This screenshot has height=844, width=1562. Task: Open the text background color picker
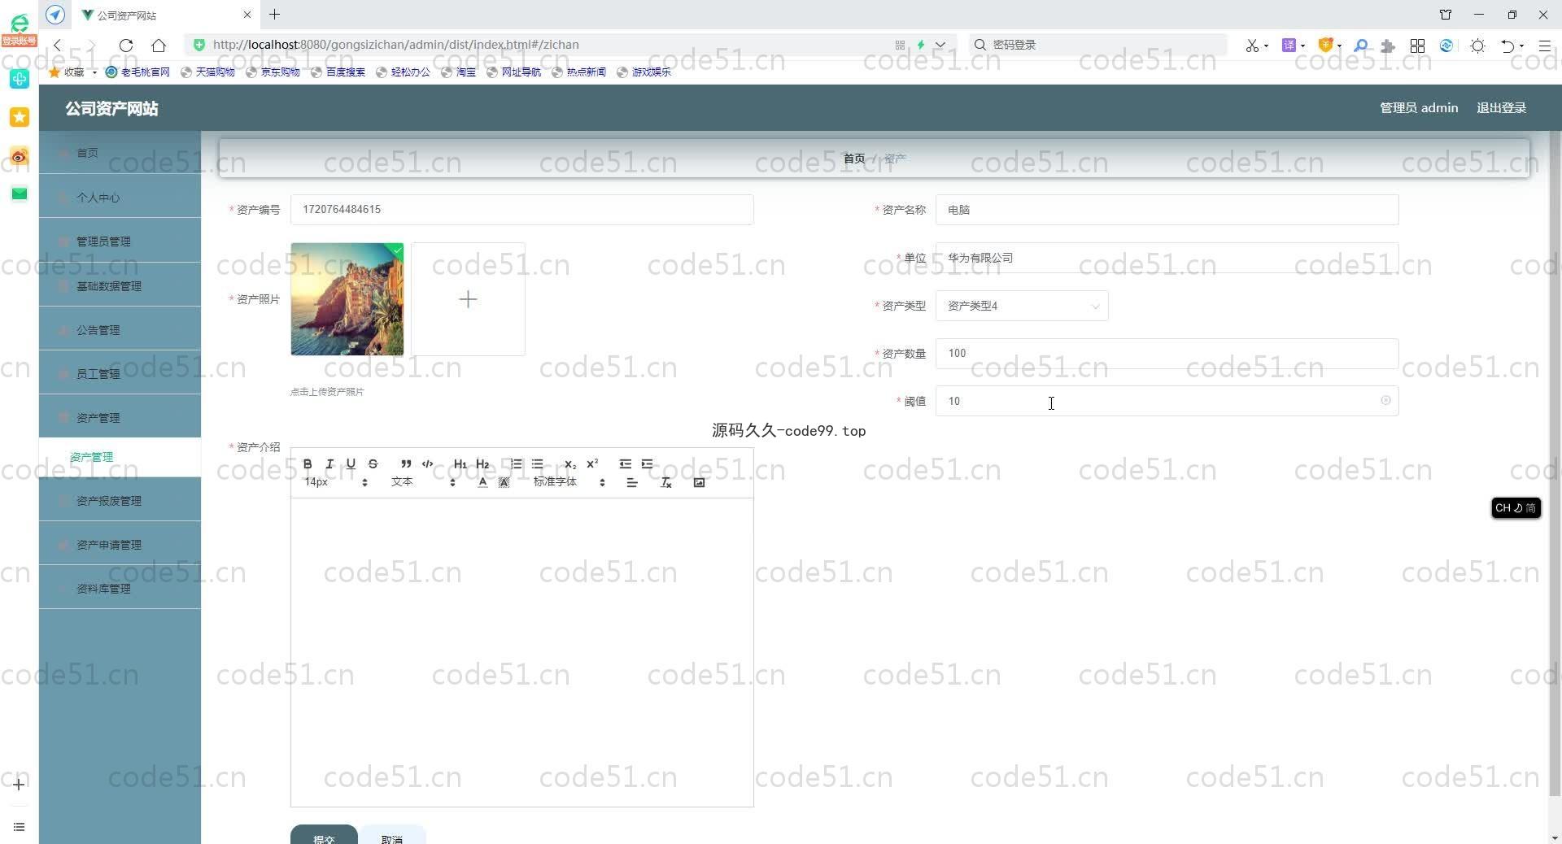click(504, 482)
